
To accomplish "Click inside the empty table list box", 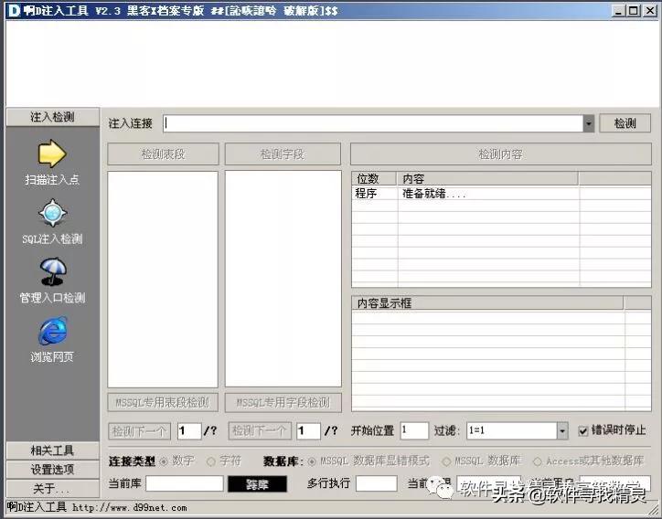I will [x=163, y=279].
